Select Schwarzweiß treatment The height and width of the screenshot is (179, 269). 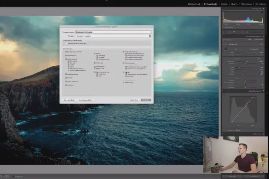pos(258,40)
